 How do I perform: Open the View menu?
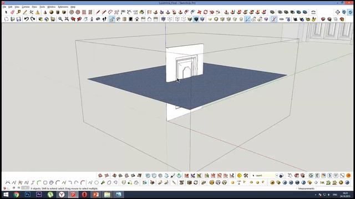point(17,7)
